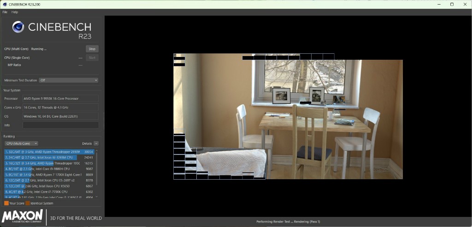The image size is (472, 227).
Task: Click the Cinebench app icon in title bar
Action: tap(4, 4)
